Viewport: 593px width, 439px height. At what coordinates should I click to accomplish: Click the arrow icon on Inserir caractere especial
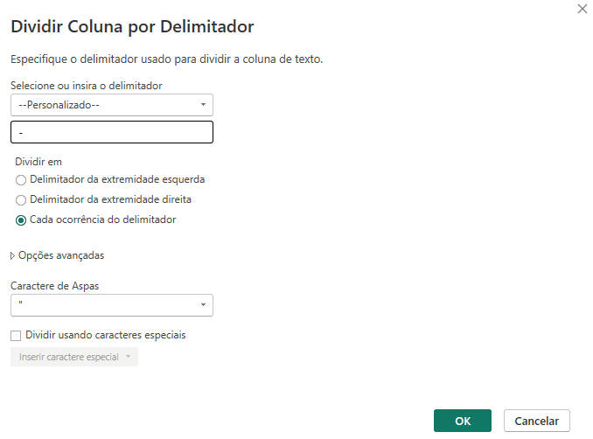tap(129, 357)
